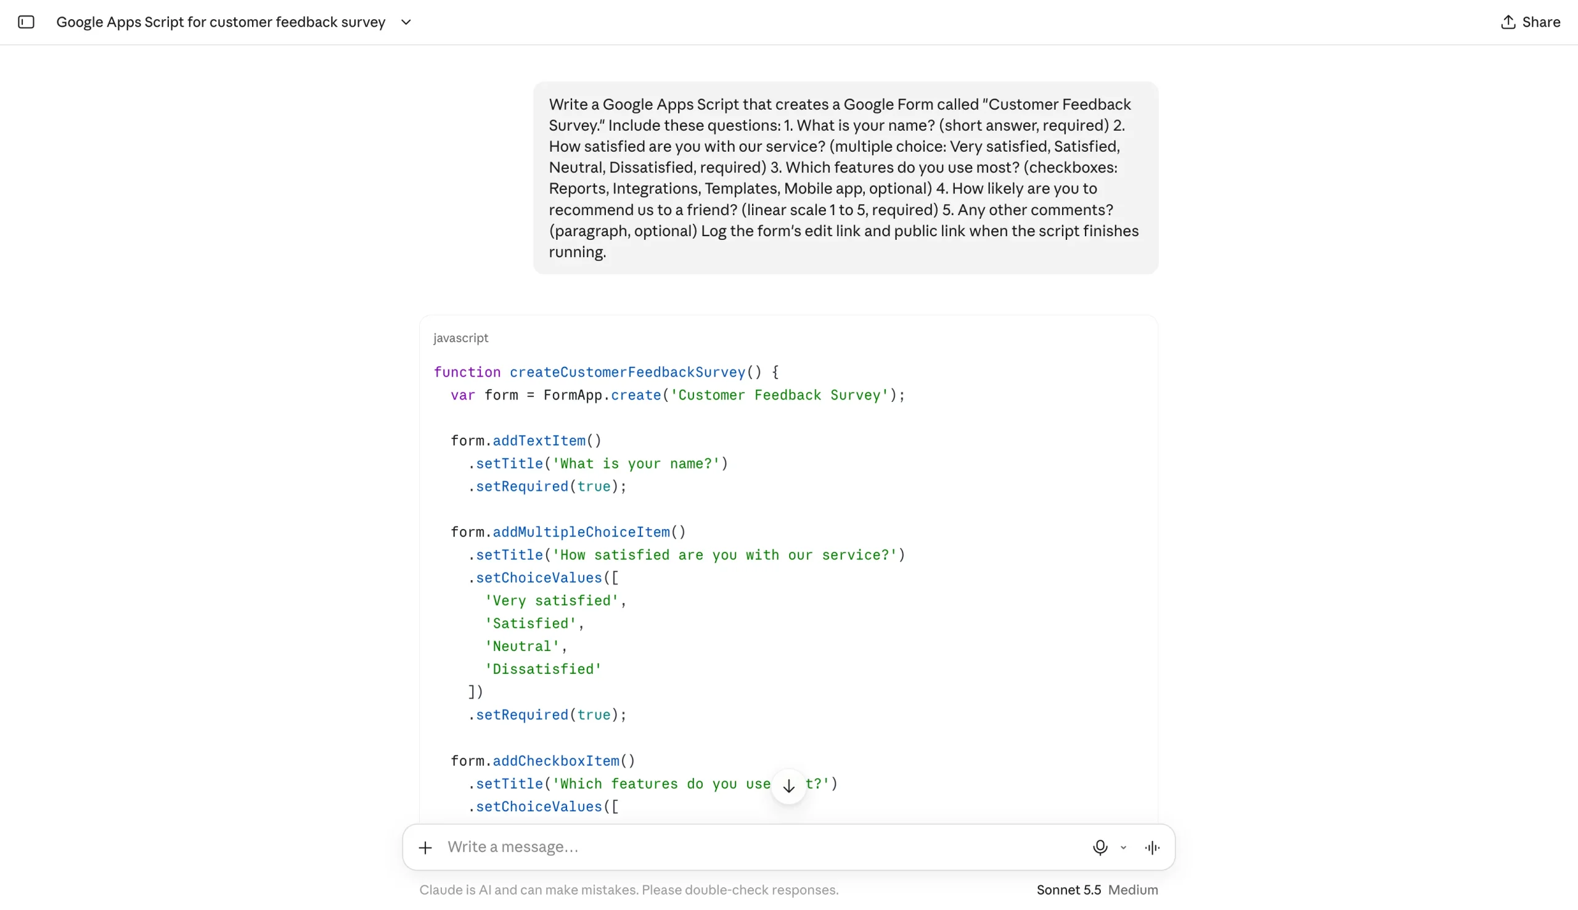Click the microphone dictation icon
This screenshot has width=1578, height=910.
coord(1100,848)
